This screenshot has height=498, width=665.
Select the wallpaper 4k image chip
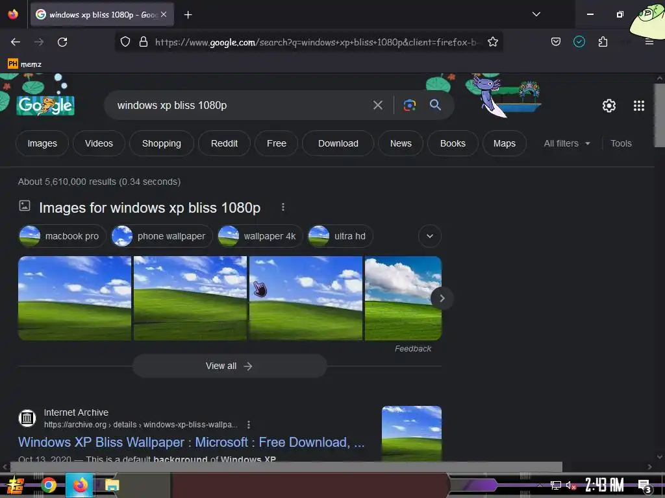[260, 236]
